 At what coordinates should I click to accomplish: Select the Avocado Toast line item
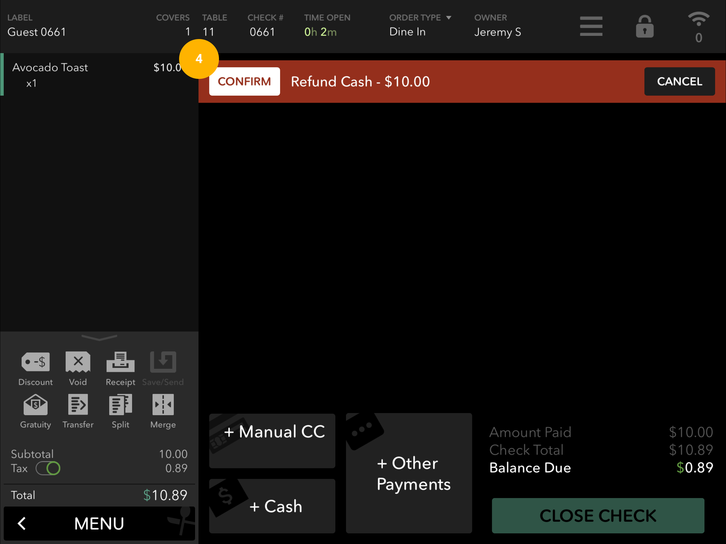(99, 74)
